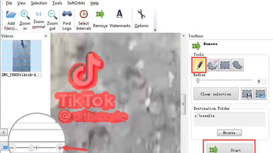The width and height of the screenshot is (273, 153).
Task: Open the View menu
Action: click(21, 3)
